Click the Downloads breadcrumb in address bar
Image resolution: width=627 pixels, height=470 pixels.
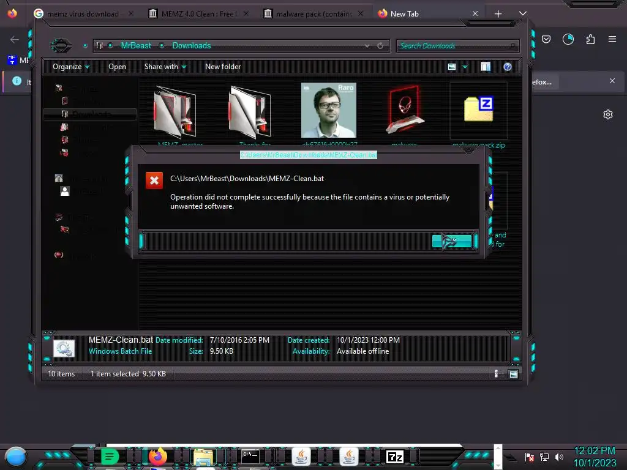pyautogui.click(x=192, y=45)
